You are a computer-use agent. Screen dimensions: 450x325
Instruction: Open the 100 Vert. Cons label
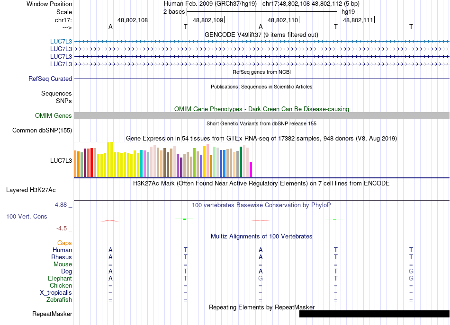[27, 216]
